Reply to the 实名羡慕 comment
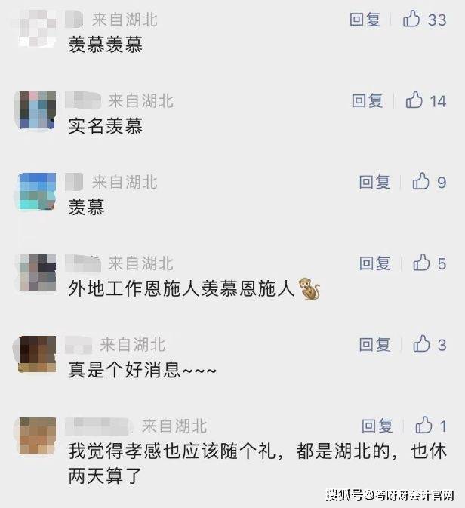This screenshot has height=508, width=465. (367, 100)
